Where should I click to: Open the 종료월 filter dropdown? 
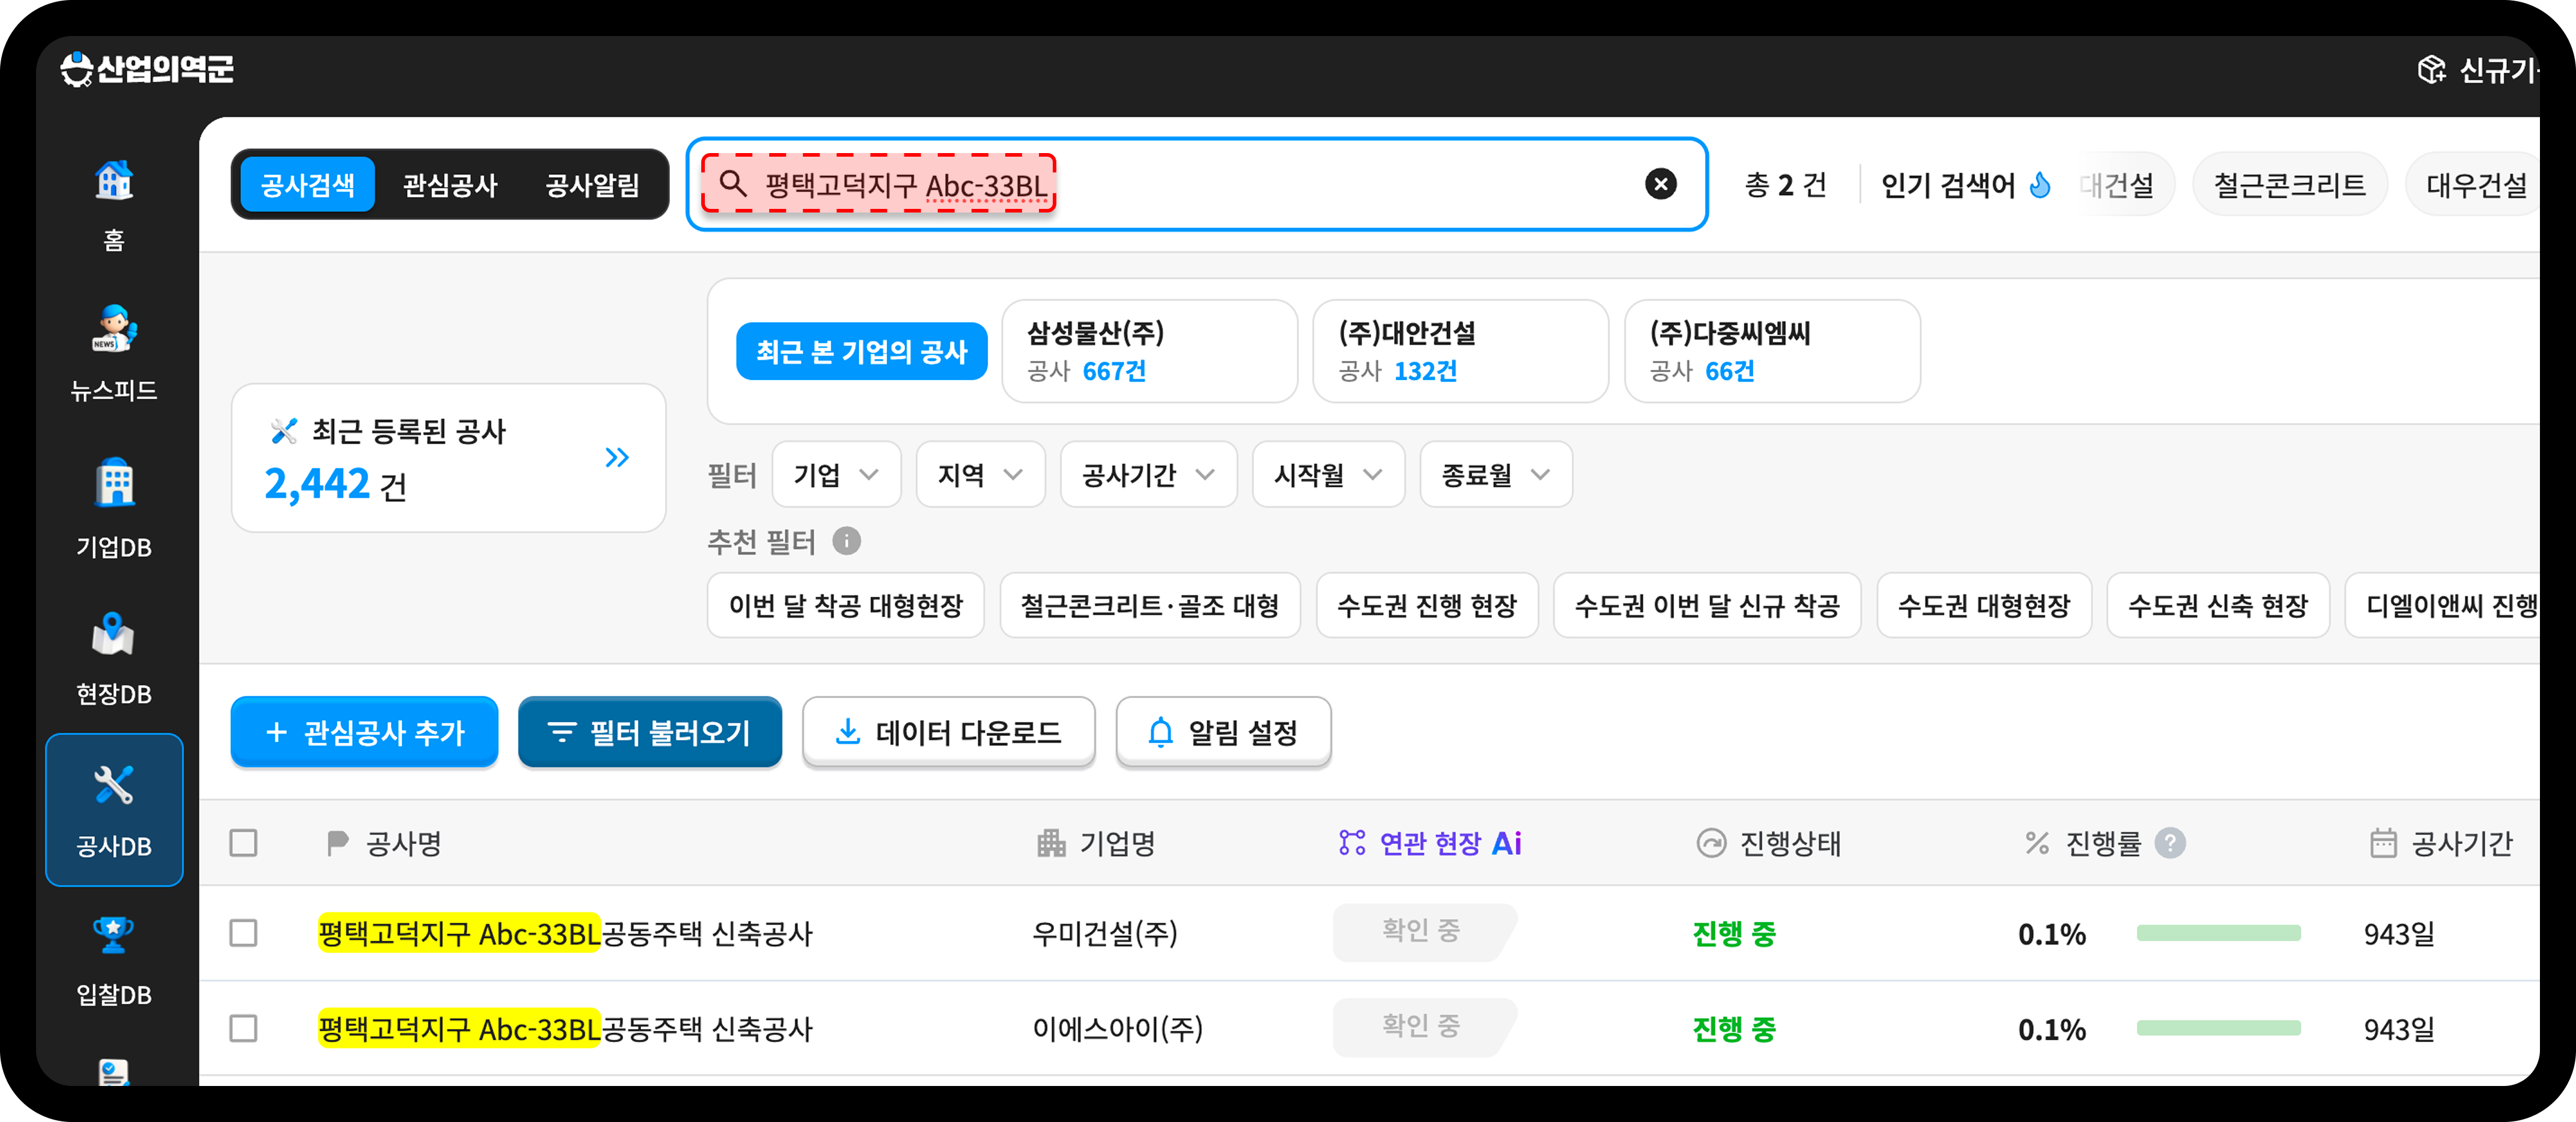tap(1496, 475)
